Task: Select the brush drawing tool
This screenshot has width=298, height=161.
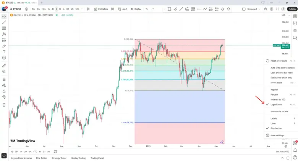Action: 4,46
